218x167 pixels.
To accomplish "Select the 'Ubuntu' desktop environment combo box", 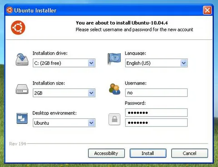I will point(64,123).
